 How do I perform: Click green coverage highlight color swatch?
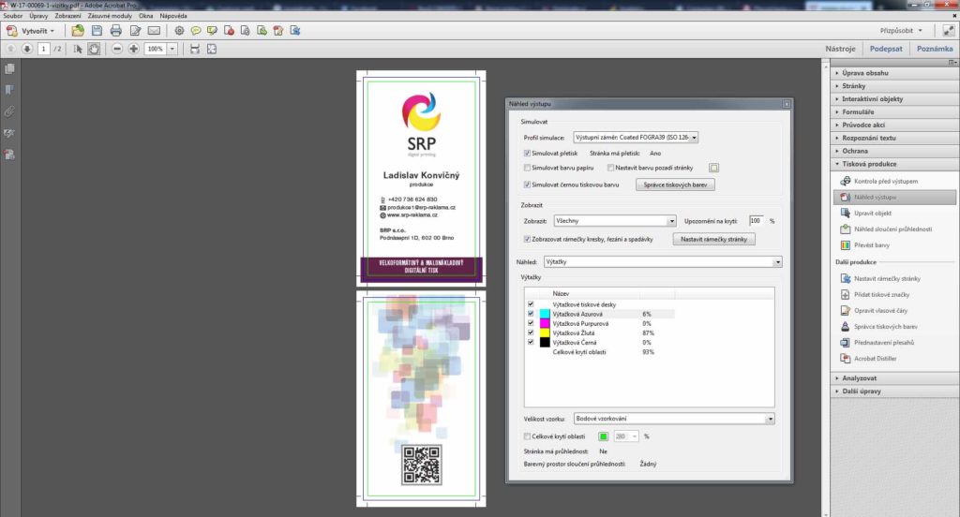pyautogui.click(x=603, y=436)
